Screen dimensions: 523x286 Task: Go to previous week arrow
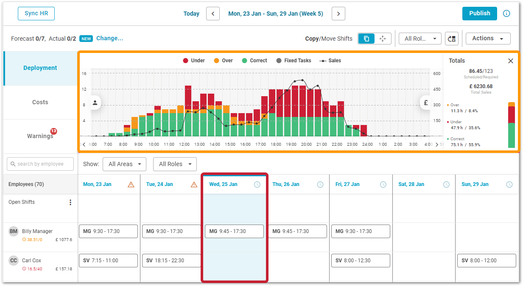tap(213, 14)
